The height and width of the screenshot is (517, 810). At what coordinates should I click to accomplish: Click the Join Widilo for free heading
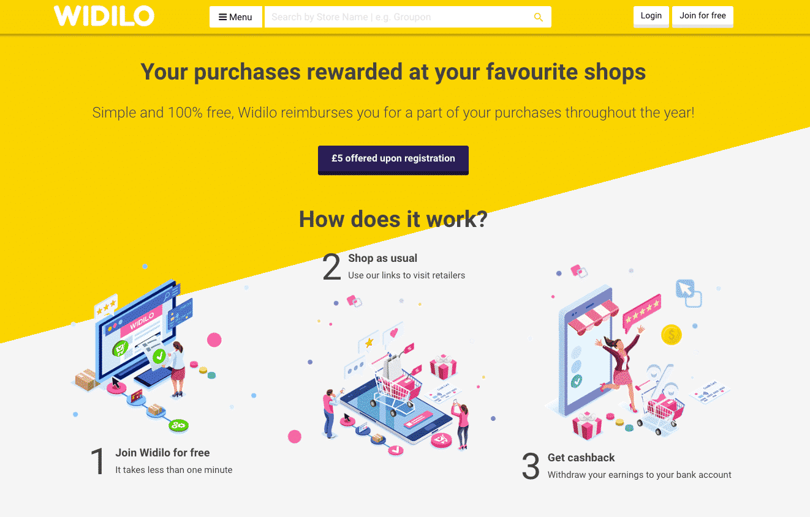[x=162, y=453]
